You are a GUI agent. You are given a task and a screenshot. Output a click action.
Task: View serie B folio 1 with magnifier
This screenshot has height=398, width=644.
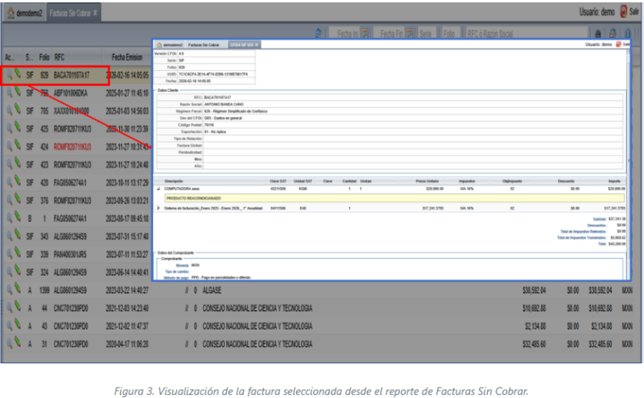click(x=9, y=218)
